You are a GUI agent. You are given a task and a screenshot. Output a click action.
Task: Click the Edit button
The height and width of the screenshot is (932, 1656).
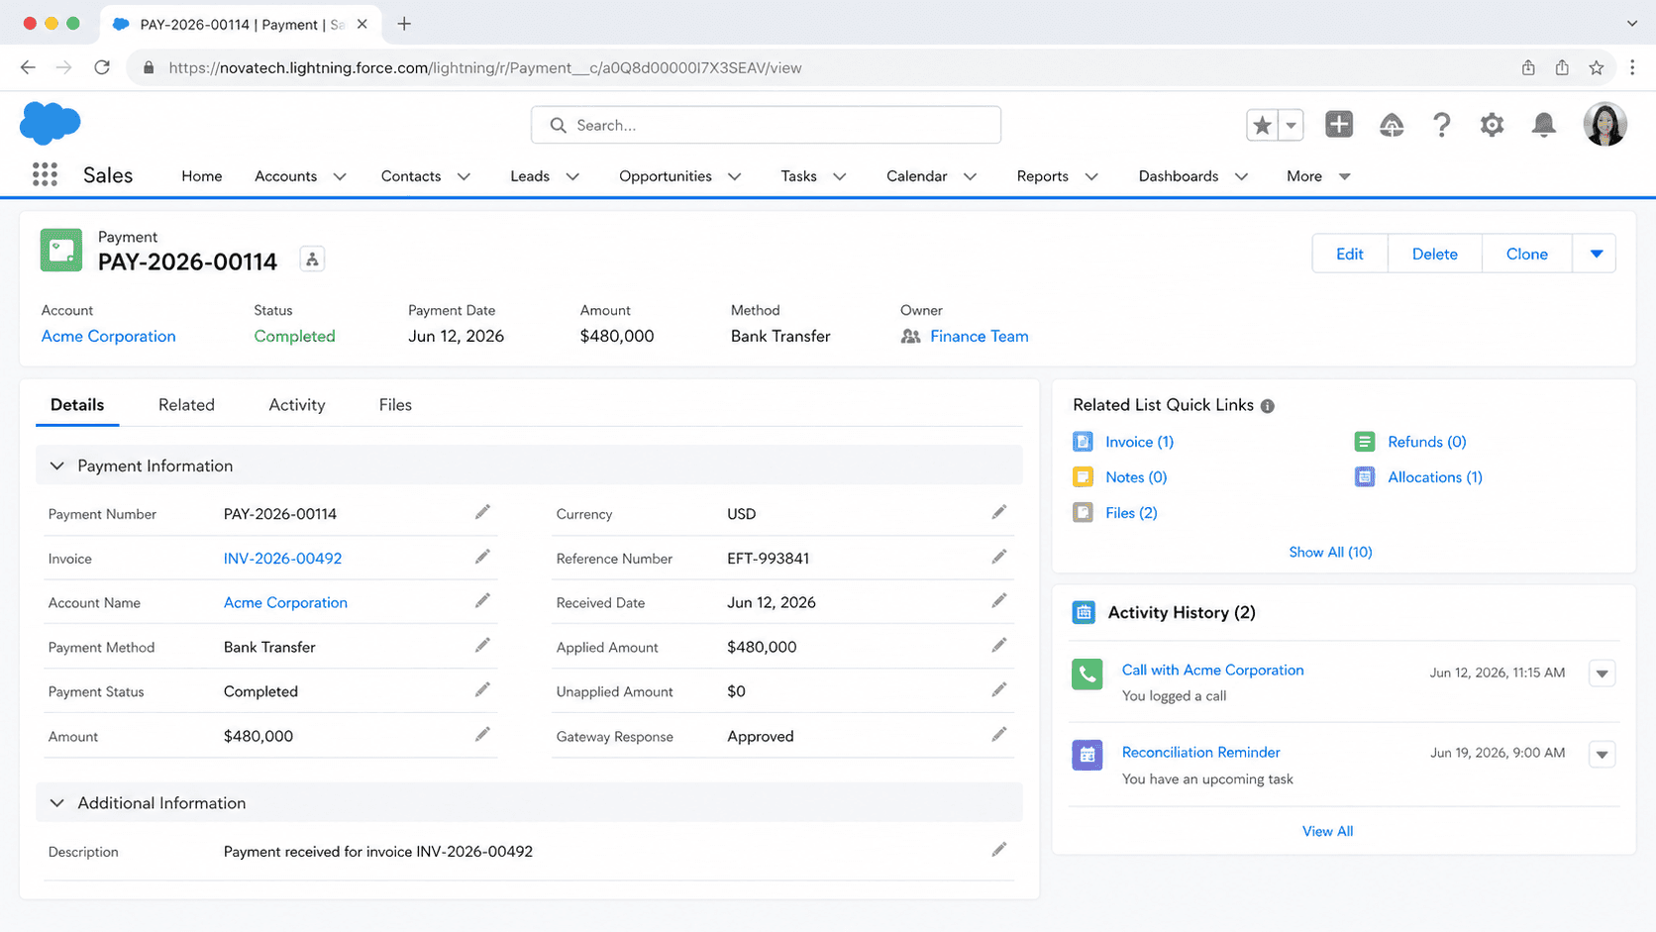(1350, 254)
